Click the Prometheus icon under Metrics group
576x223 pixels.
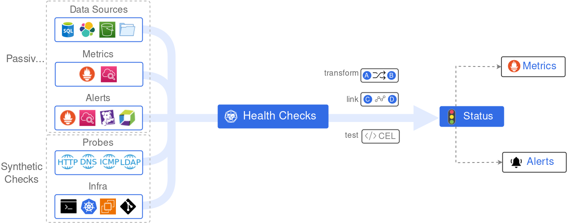click(x=87, y=74)
